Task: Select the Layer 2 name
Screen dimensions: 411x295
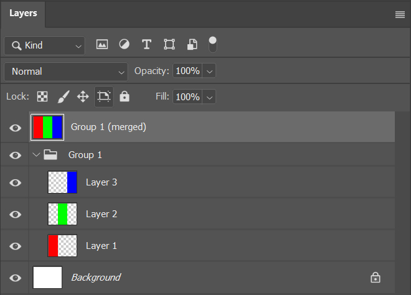Action: click(102, 214)
